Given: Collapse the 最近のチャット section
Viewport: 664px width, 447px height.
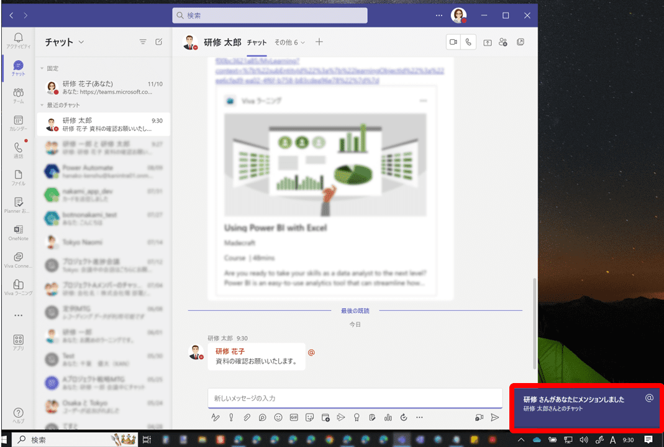Looking at the screenshot, I should click(x=42, y=105).
